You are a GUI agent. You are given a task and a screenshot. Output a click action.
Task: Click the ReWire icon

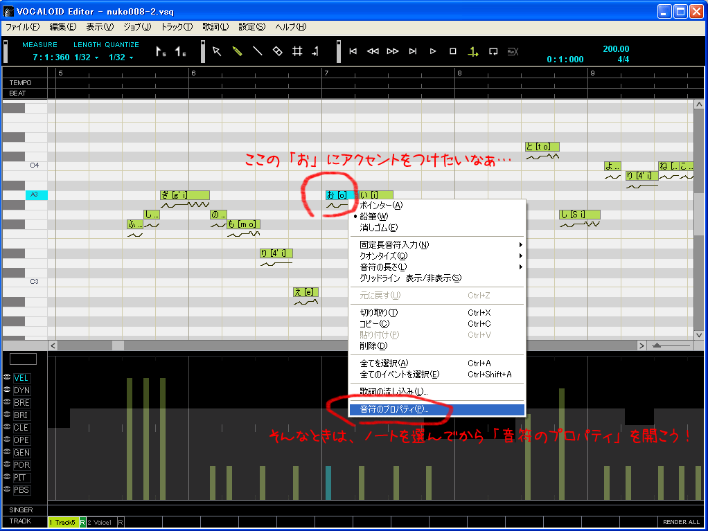[x=513, y=51]
